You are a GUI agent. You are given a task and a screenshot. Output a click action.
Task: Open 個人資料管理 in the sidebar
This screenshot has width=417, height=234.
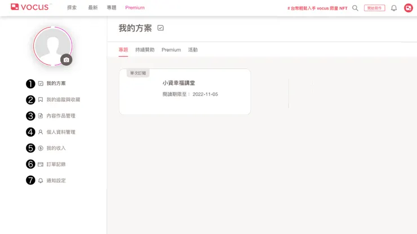pyautogui.click(x=61, y=132)
